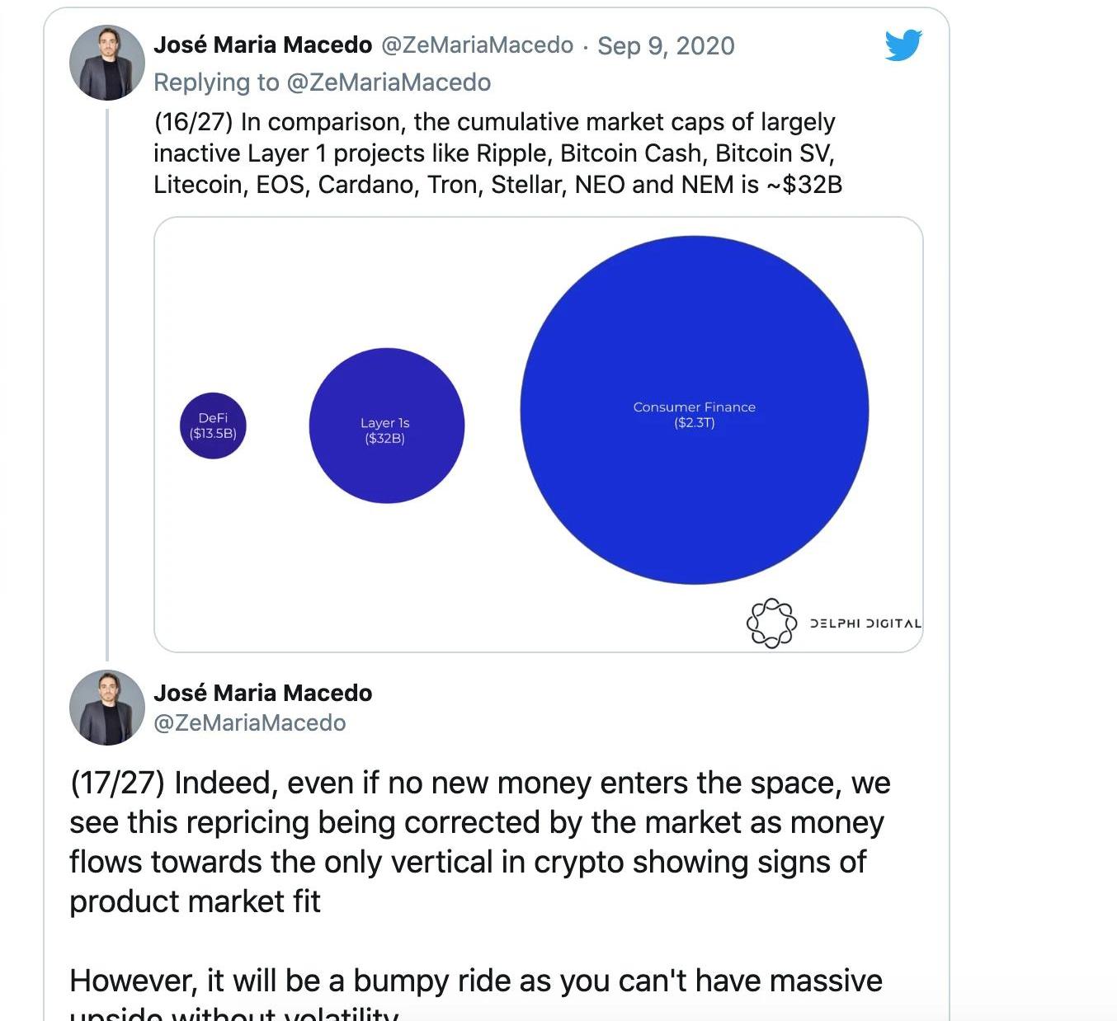Click the thread connector line
The height and width of the screenshot is (1021, 1117).
click(x=107, y=384)
